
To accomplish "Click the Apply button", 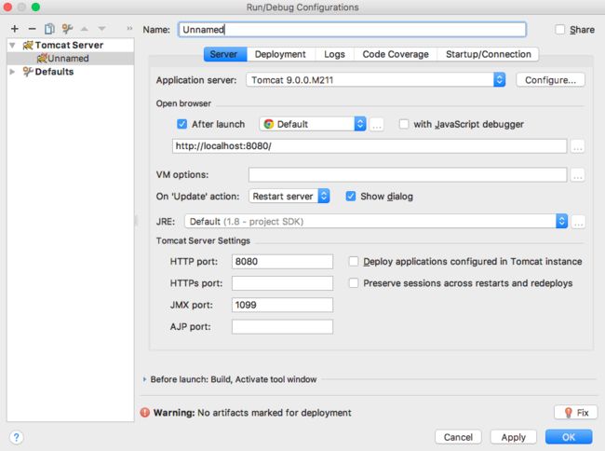I will coord(514,437).
